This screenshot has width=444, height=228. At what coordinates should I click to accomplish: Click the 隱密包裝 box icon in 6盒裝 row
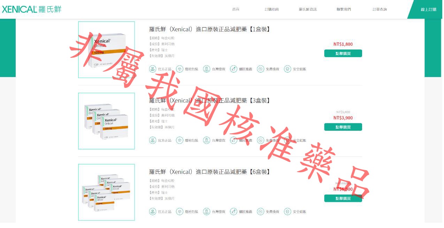coord(179,212)
